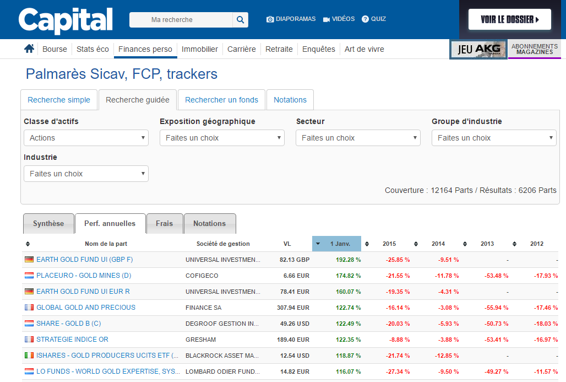
Task: Open Bourse menu item
Action: tap(55, 49)
